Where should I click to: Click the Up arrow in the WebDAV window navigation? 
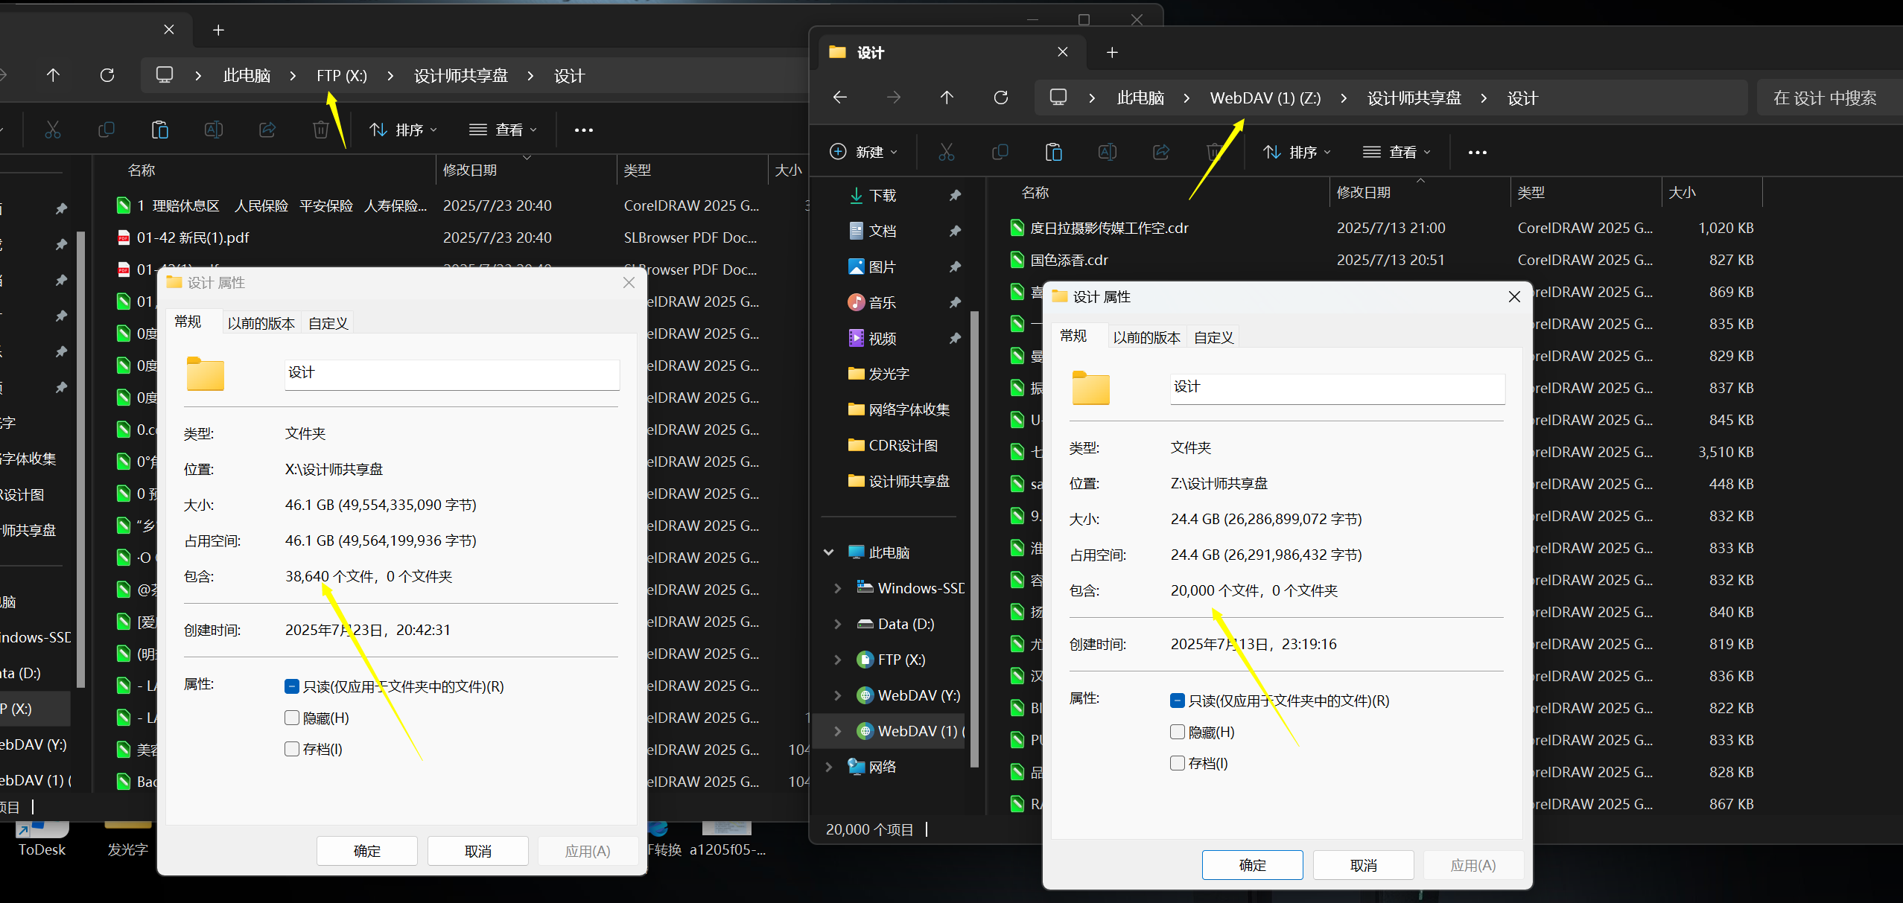946,98
